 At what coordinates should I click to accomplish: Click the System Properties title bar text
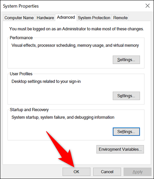click(21, 6)
